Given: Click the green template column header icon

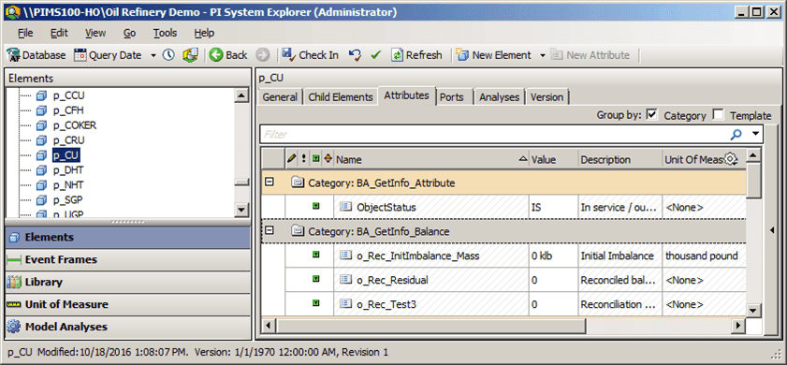Looking at the screenshot, I should pos(315,159).
